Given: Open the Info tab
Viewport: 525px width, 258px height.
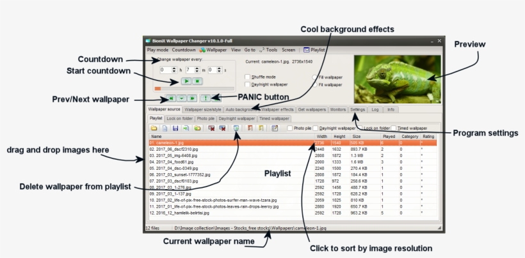Looking at the screenshot, I should (x=391, y=109).
